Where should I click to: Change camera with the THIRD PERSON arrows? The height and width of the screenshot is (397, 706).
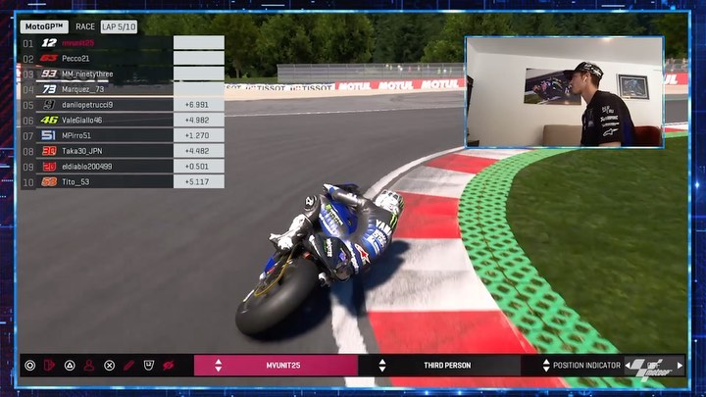[x=382, y=365]
